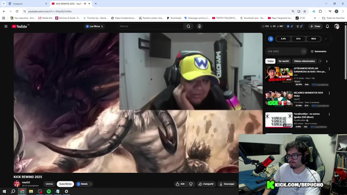The height and width of the screenshot is (195, 347).
Task: Bookmark this page with the star
Action: point(305,11)
